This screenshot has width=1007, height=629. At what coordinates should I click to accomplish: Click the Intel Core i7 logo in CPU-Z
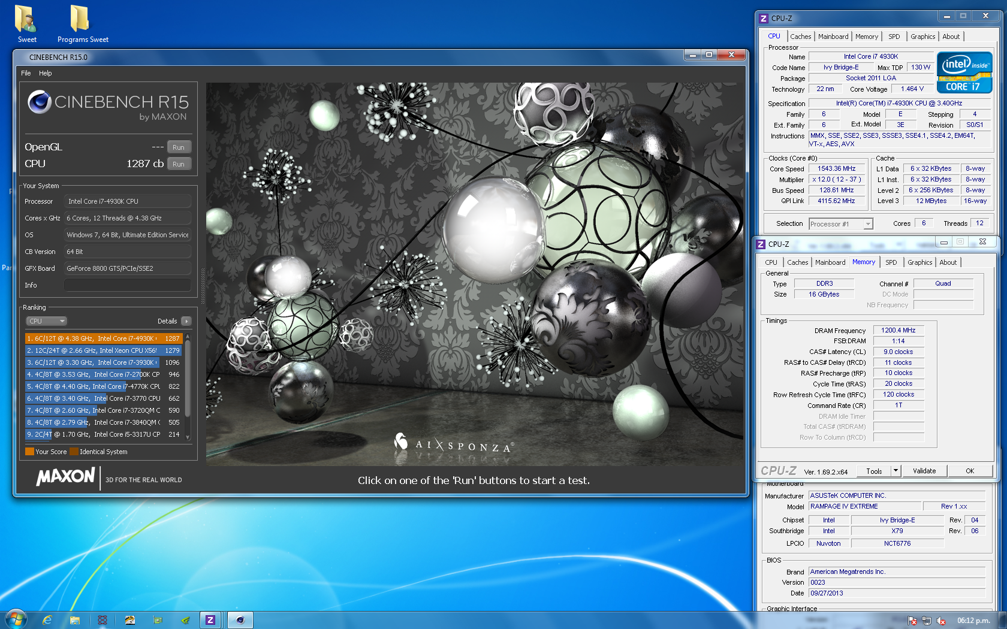point(964,72)
